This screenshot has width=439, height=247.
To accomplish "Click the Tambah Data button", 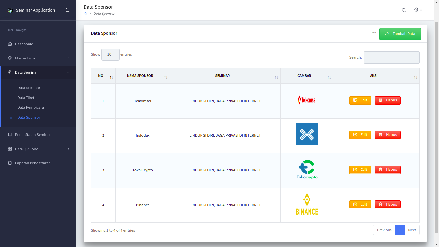I will [x=400, y=34].
